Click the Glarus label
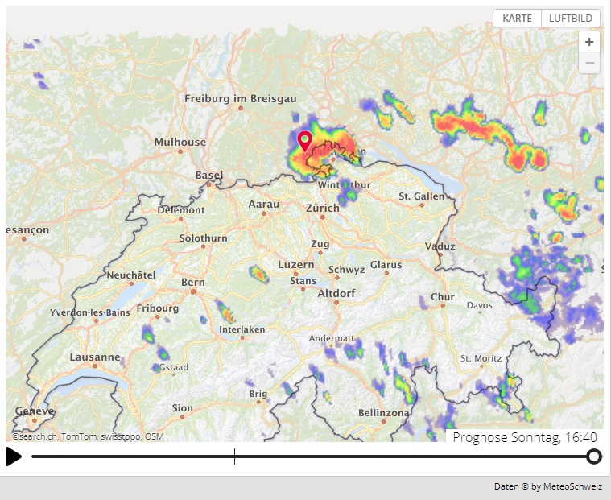Screen dimensions: 611x500 click(x=386, y=265)
